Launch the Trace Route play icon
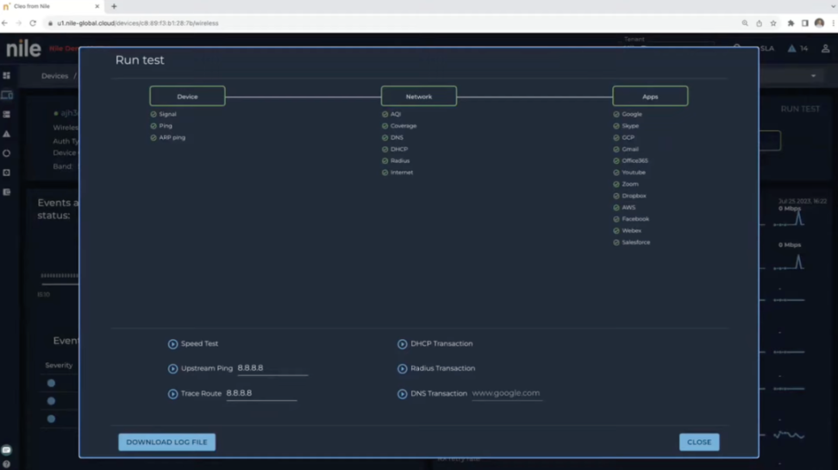The image size is (838, 470). 172,394
